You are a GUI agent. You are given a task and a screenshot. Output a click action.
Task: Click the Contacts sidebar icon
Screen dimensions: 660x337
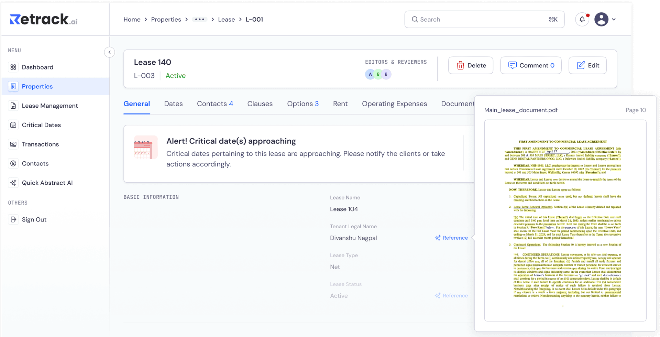13,163
